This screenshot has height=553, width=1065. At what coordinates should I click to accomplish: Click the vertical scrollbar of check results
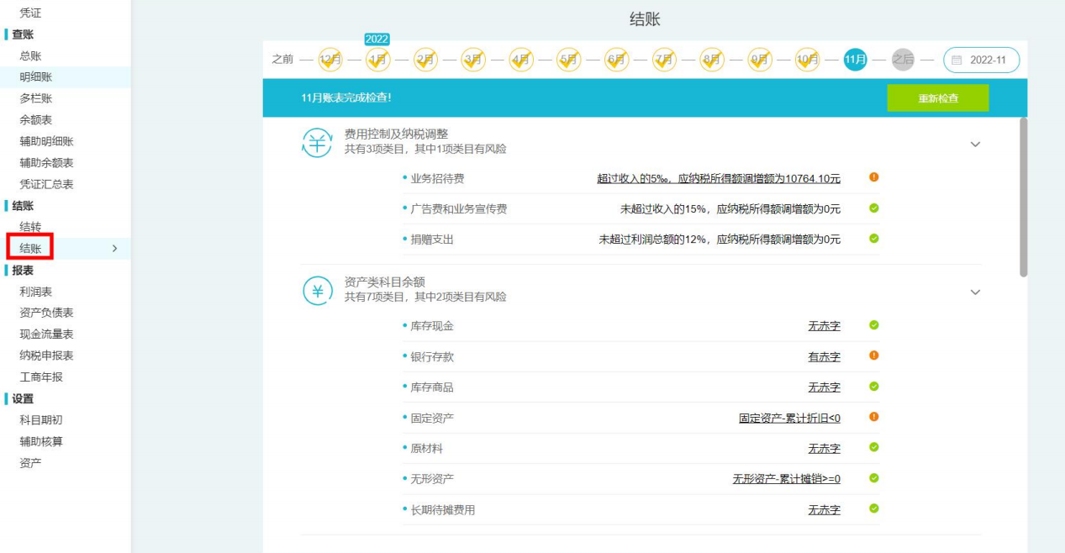[1023, 197]
